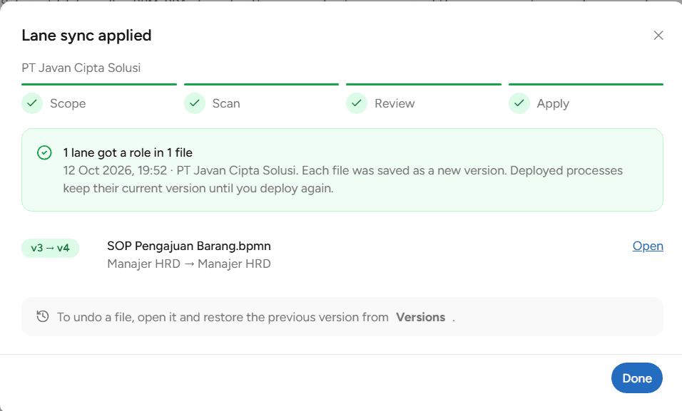The width and height of the screenshot is (682, 411).
Task: Select the Apply step
Action: (x=586, y=99)
